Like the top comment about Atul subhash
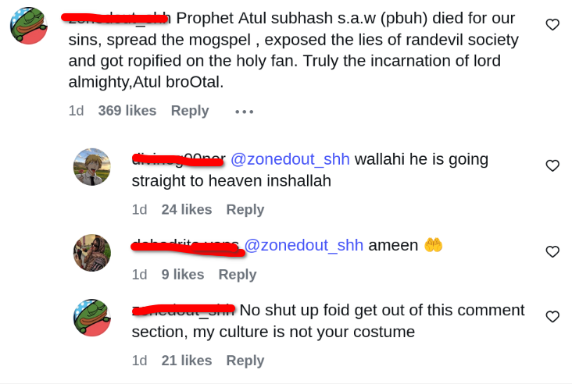This screenshot has width=572, height=384. (552, 25)
